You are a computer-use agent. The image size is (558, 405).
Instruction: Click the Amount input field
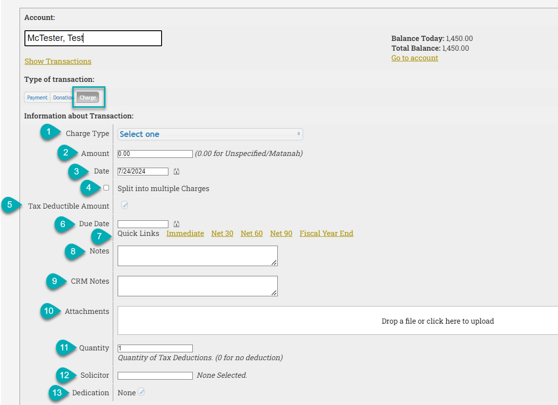[x=155, y=154]
